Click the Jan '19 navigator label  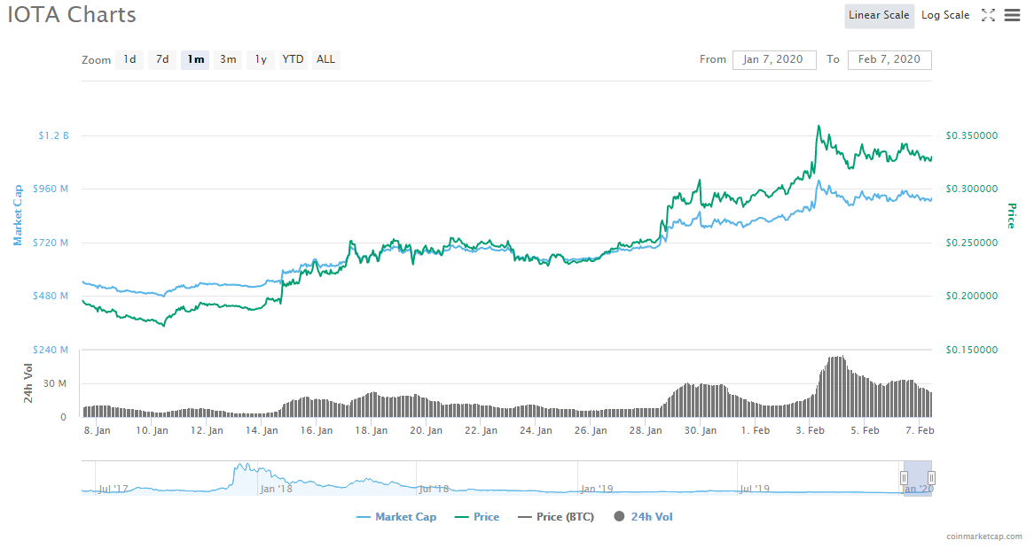tap(597, 489)
